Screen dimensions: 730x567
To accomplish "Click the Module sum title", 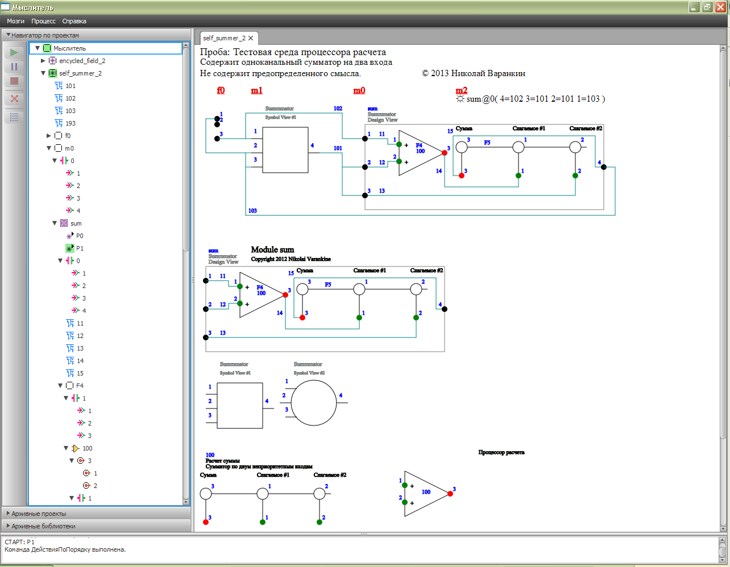I will (x=273, y=249).
